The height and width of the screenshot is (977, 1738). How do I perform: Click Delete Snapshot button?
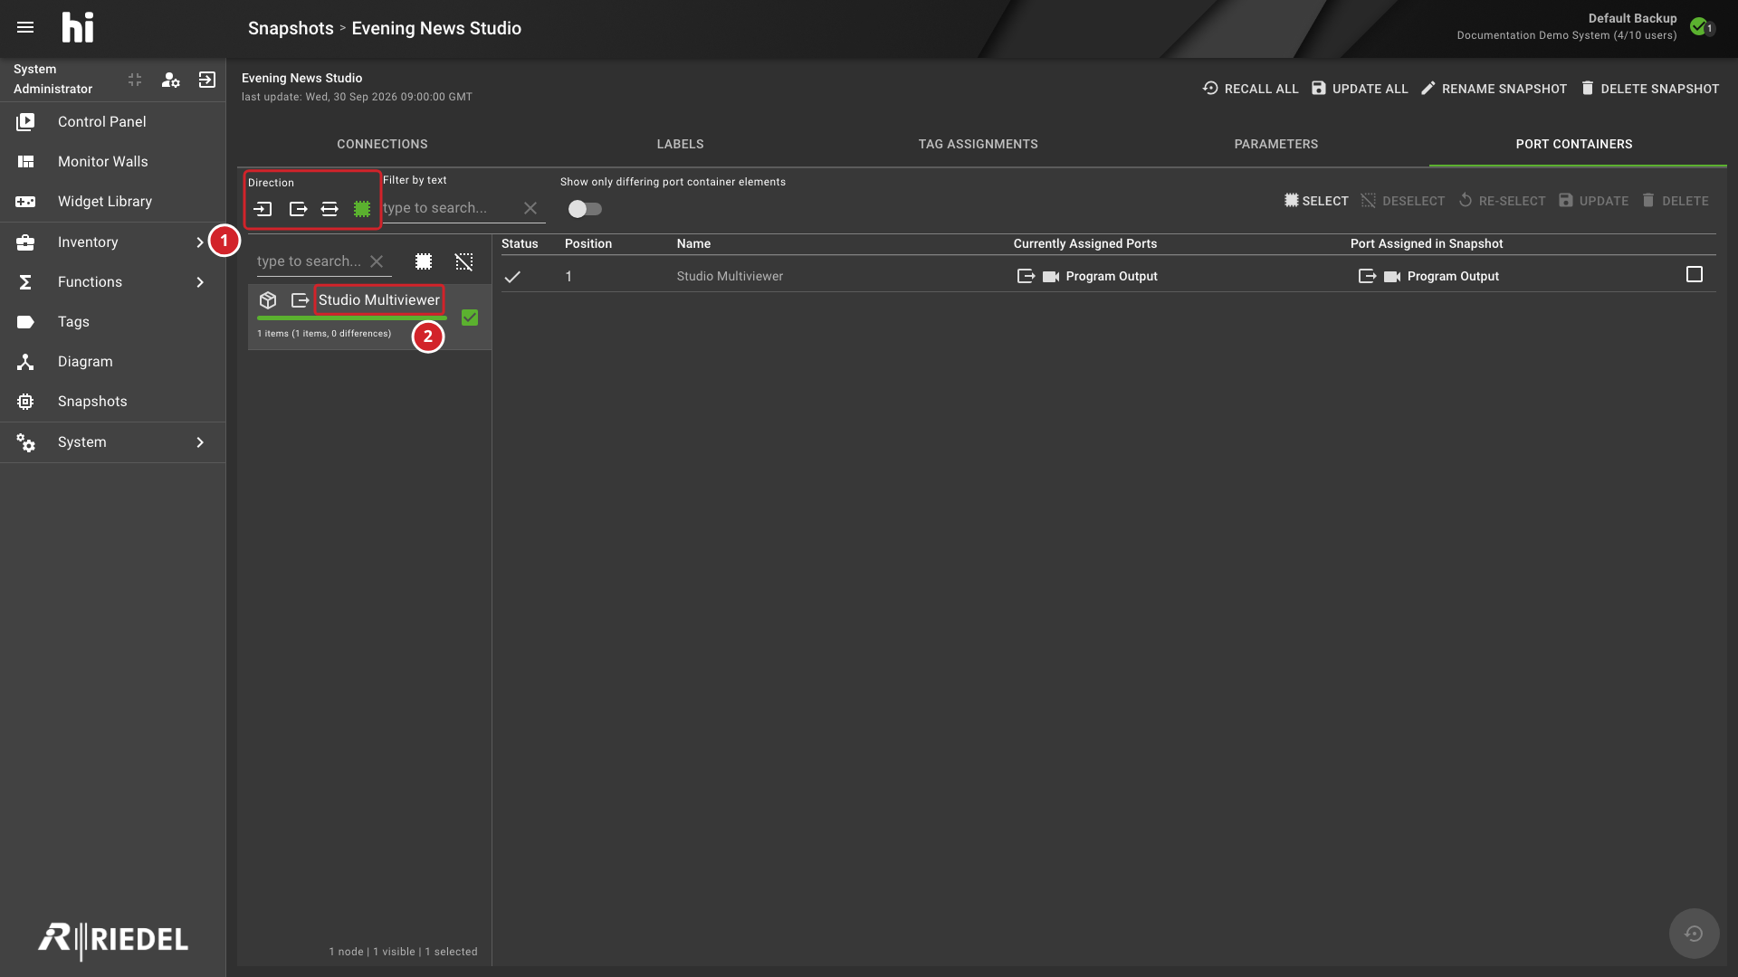click(x=1649, y=89)
